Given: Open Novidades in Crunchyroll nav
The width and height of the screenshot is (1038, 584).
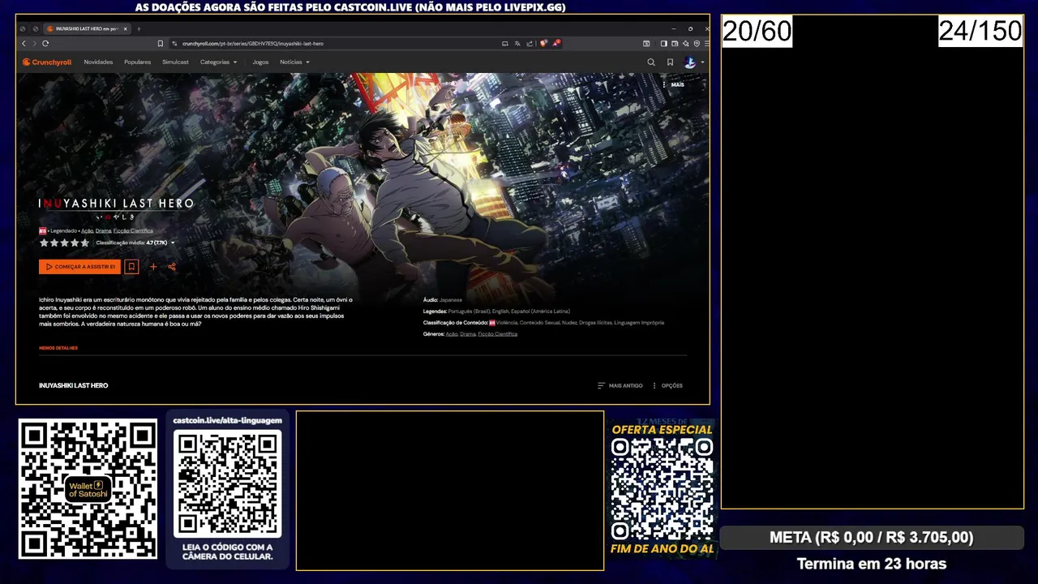Looking at the screenshot, I should coord(98,62).
